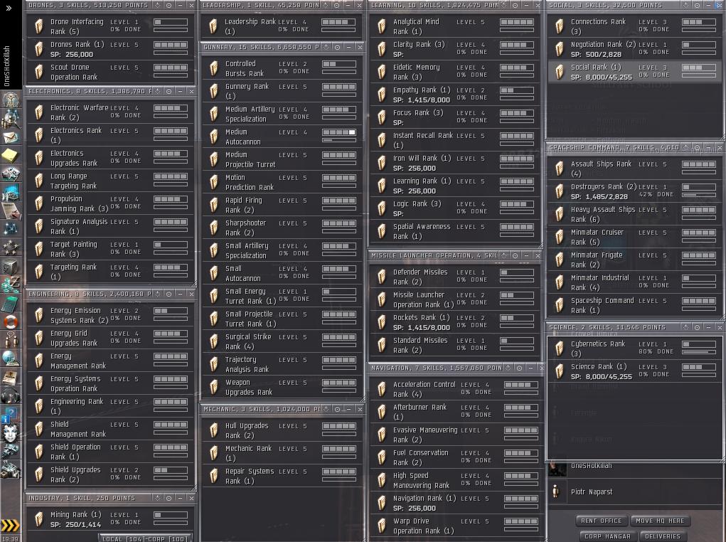This screenshot has height=542, width=726.
Task: Click the orange lifebuoy icon in sidebar
Action: tap(10, 322)
